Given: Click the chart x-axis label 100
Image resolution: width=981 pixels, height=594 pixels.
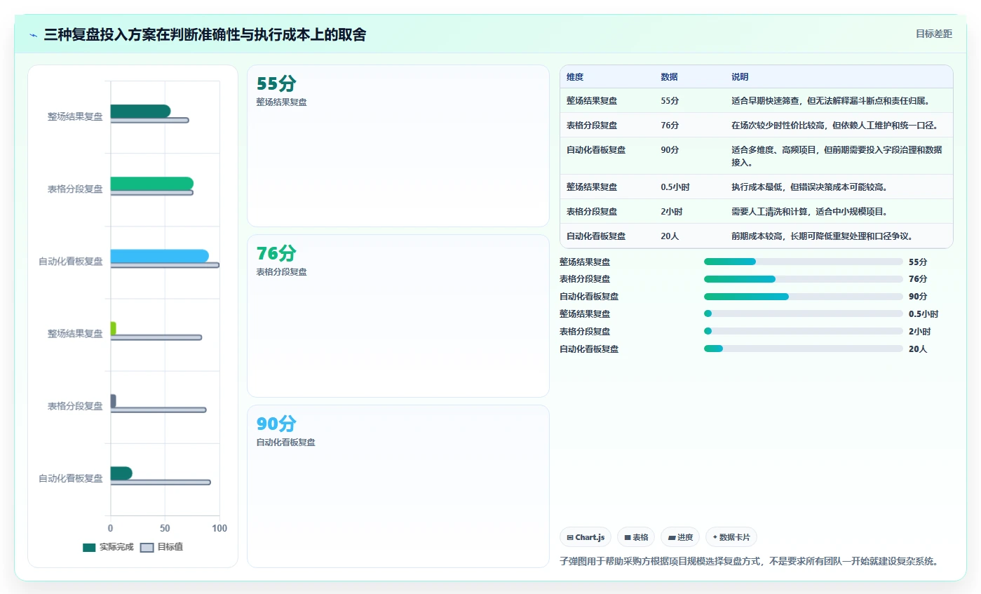Looking at the screenshot, I should 219,528.
